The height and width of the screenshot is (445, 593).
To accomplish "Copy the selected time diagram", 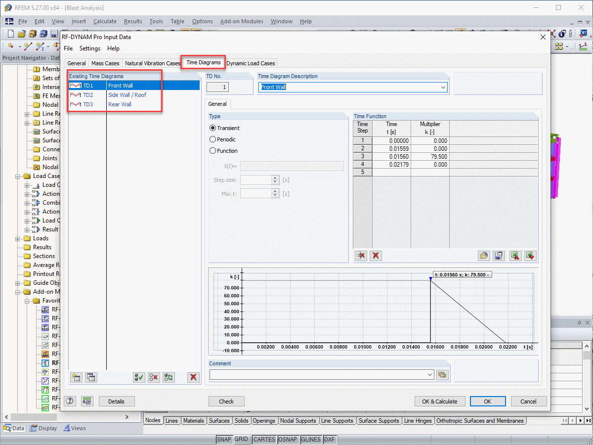I will coord(91,377).
